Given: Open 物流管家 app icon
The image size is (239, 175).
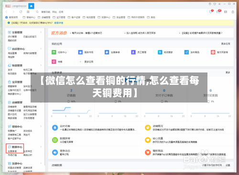Looking at the screenshot, I should click(x=160, y=52).
